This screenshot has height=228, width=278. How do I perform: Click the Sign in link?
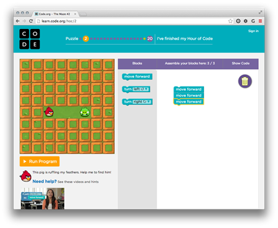coord(253,31)
